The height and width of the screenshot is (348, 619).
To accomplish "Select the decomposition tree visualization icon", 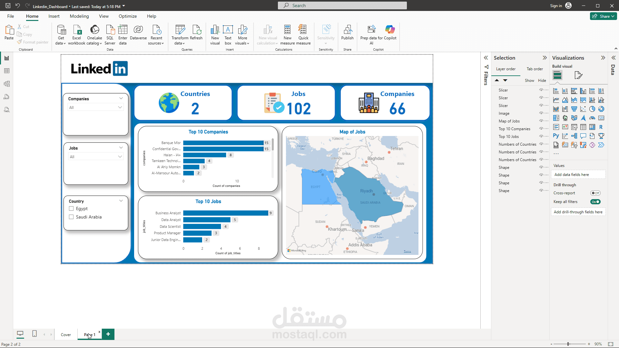I will coord(574,136).
